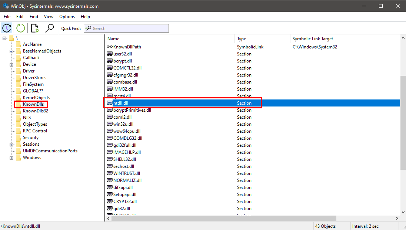
Task: Open the object properties toolbar icon
Action: tap(35, 28)
